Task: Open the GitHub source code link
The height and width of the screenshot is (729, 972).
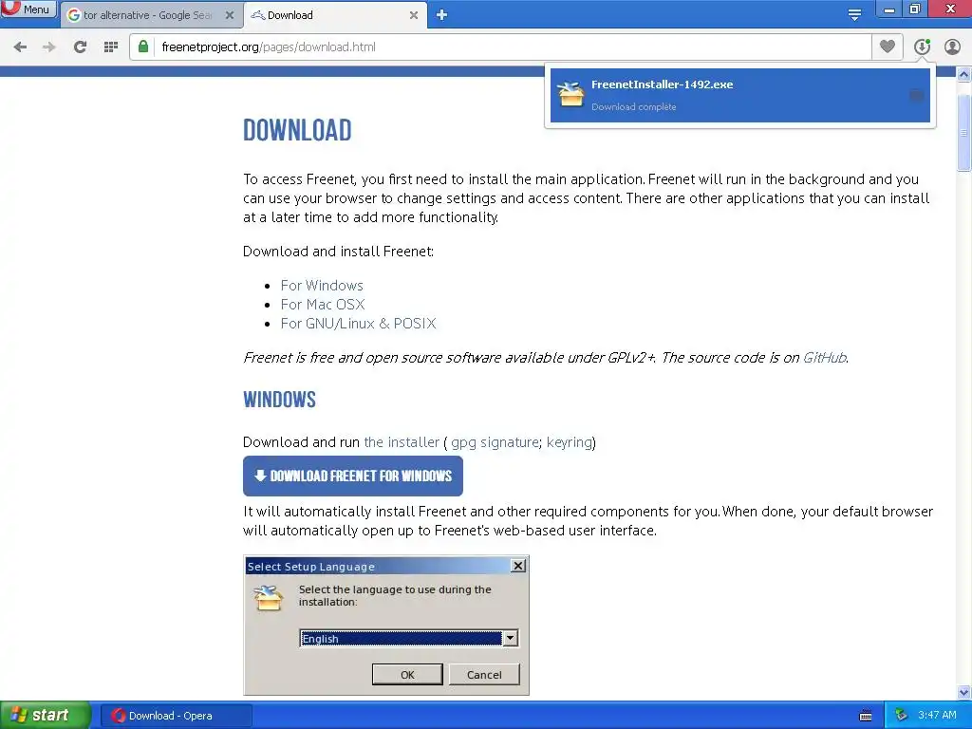Action: [824, 358]
